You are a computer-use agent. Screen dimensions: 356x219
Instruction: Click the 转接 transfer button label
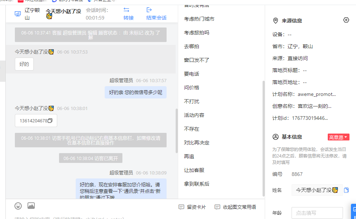[x=129, y=18]
